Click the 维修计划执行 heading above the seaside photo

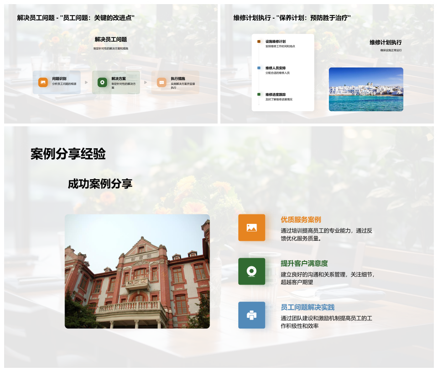click(386, 42)
